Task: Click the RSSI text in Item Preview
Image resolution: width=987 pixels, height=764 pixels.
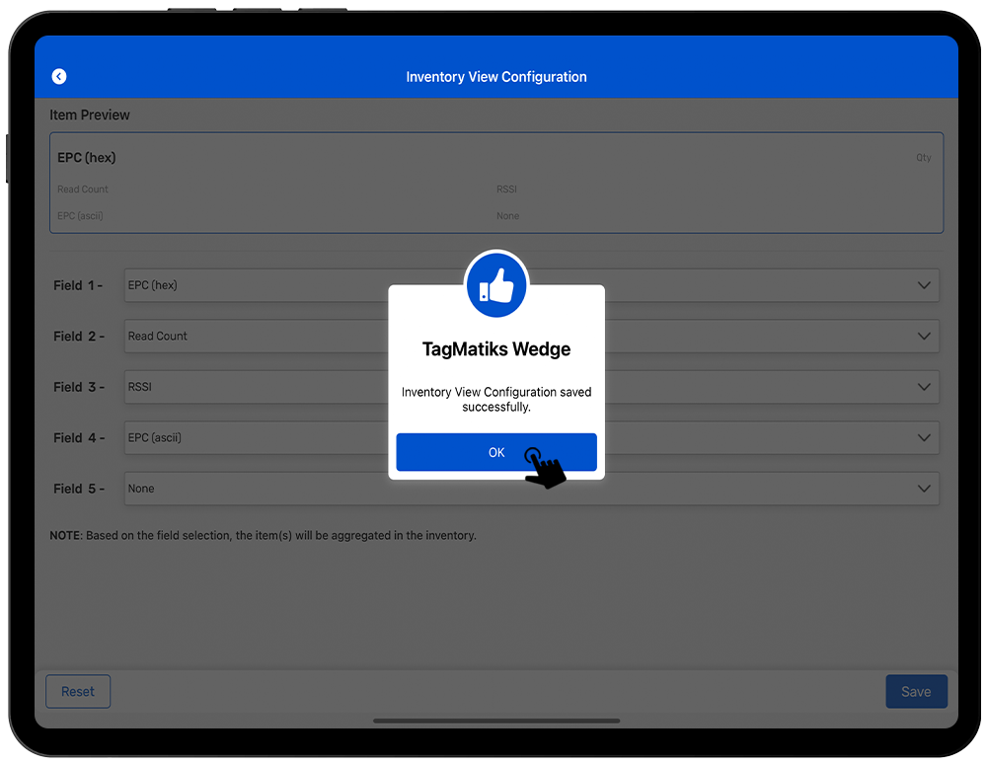Action: pos(506,190)
